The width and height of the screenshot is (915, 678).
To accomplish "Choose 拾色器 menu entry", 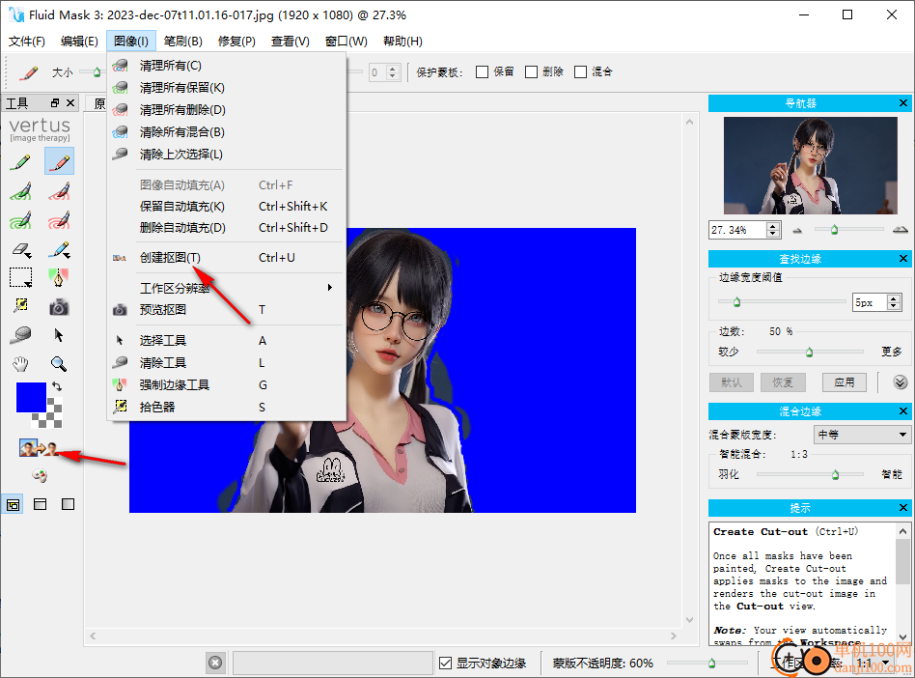I will click(227, 407).
